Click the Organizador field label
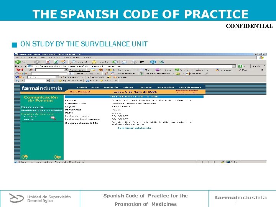 [75, 103]
